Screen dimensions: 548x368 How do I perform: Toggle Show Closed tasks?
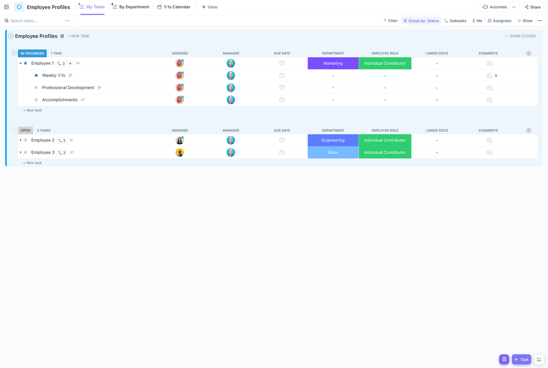click(520, 36)
